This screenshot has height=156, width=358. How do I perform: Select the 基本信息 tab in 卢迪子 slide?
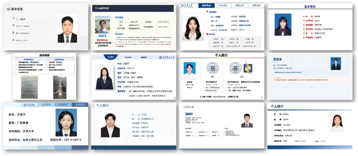[29, 105]
